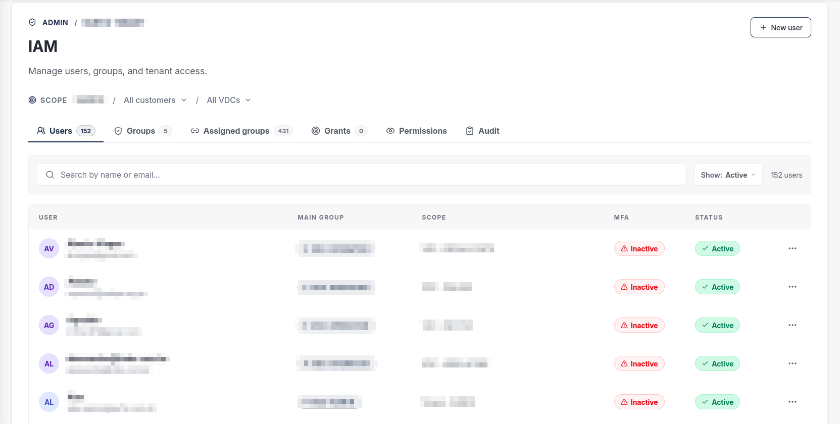Click the AD user avatar
Viewport: 840px width, 424px height.
49,287
